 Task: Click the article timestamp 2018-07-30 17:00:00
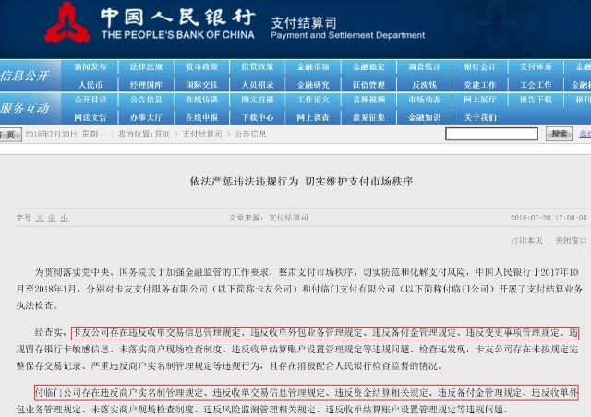549,218
